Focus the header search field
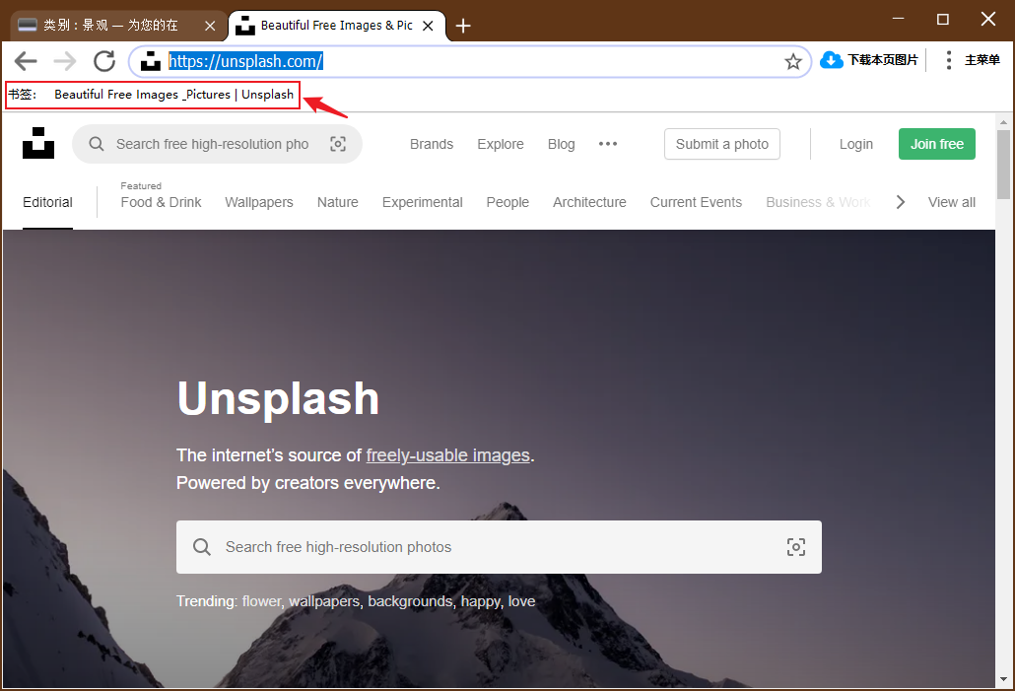Viewport: 1015px width, 691px height. 217,144
